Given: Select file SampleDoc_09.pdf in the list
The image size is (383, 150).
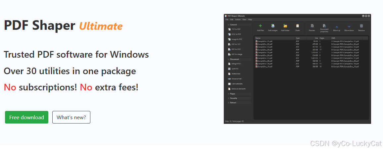Looking at the screenshot, I should [263, 64].
